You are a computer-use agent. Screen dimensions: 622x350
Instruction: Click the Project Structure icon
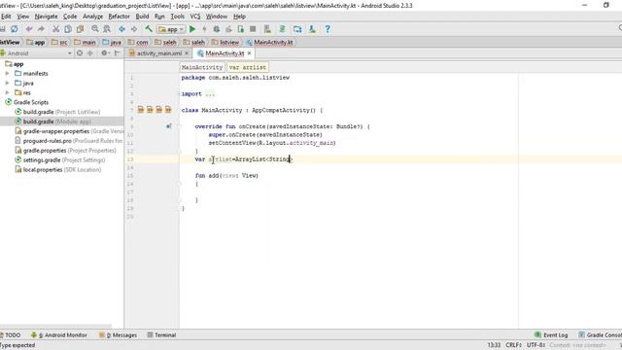pyautogui.click(x=297, y=29)
